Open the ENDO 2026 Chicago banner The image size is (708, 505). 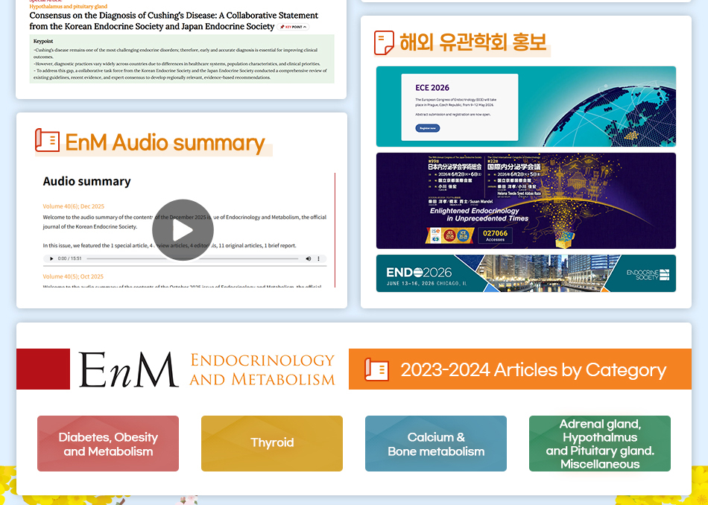[x=525, y=273]
